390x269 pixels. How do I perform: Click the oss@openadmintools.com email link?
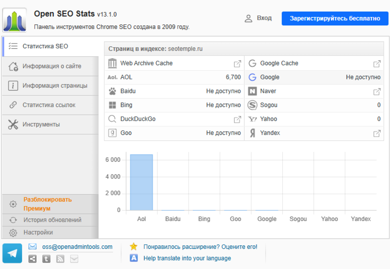coord(77,247)
